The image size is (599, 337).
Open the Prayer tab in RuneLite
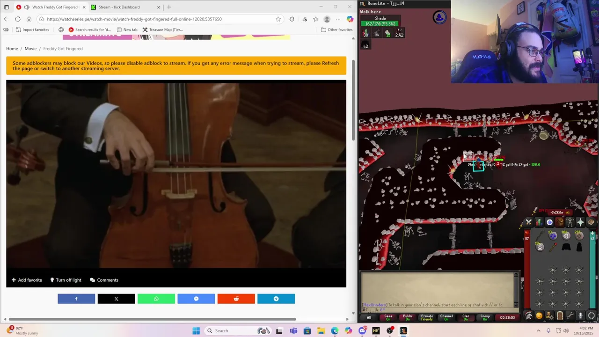[x=581, y=221]
